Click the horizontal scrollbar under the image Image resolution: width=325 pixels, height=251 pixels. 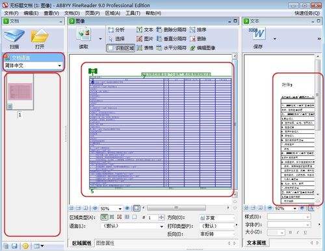point(176,208)
